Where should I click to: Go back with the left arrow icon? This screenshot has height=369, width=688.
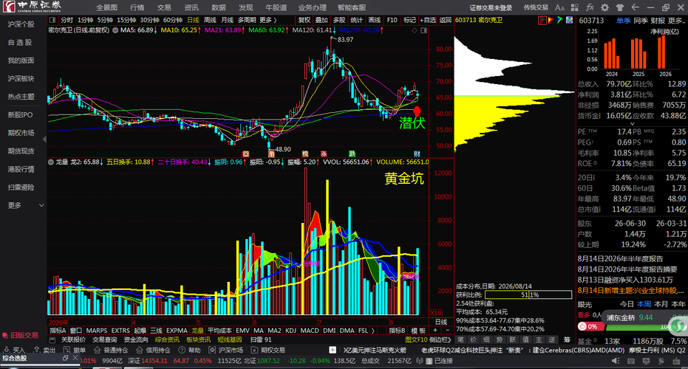635,7
